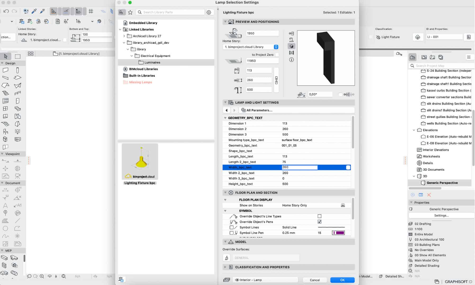
Task: Toggle the to Project Zero checkbox
Action: point(277,55)
